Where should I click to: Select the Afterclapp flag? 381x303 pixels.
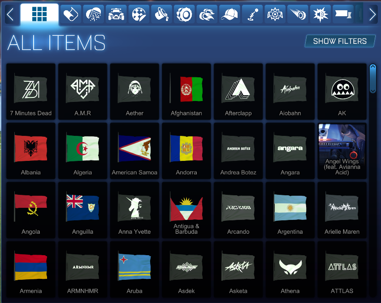[238, 92]
